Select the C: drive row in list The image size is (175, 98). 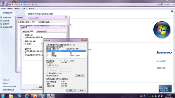click(66, 51)
